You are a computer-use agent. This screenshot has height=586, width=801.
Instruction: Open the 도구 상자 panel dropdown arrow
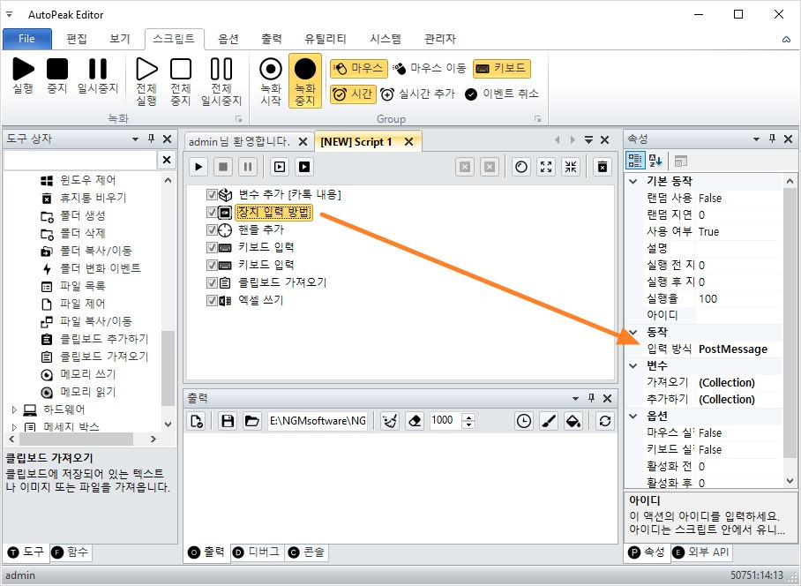[135, 139]
